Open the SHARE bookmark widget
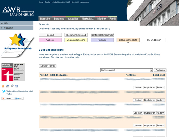The height and width of the screenshot is (137, 179). tap(12, 98)
